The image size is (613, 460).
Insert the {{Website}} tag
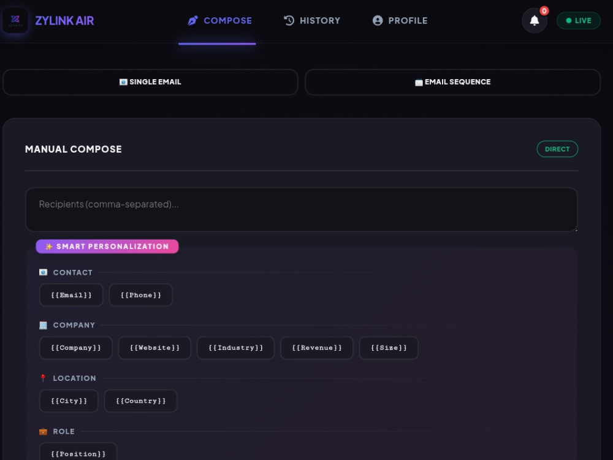pyautogui.click(x=154, y=348)
